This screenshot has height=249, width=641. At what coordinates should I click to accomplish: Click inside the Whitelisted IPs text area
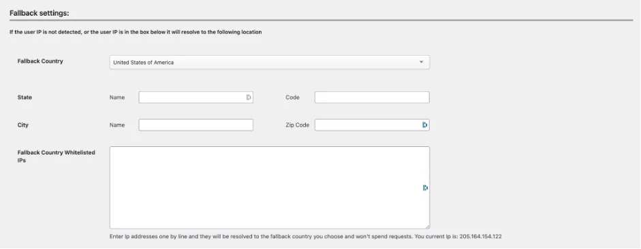click(269, 188)
